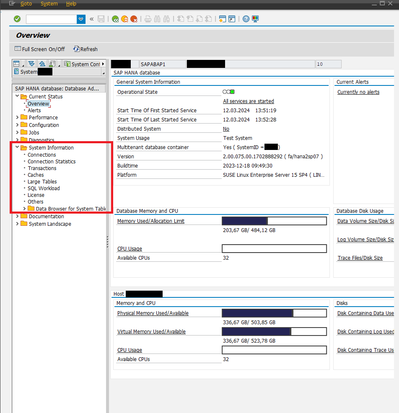Select Overview in the tree

(39, 103)
